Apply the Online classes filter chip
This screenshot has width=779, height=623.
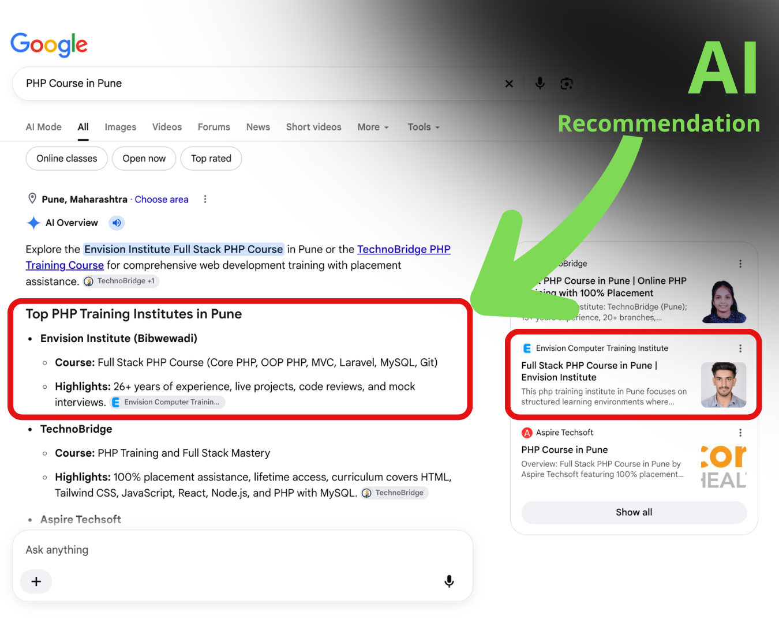point(67,159)
